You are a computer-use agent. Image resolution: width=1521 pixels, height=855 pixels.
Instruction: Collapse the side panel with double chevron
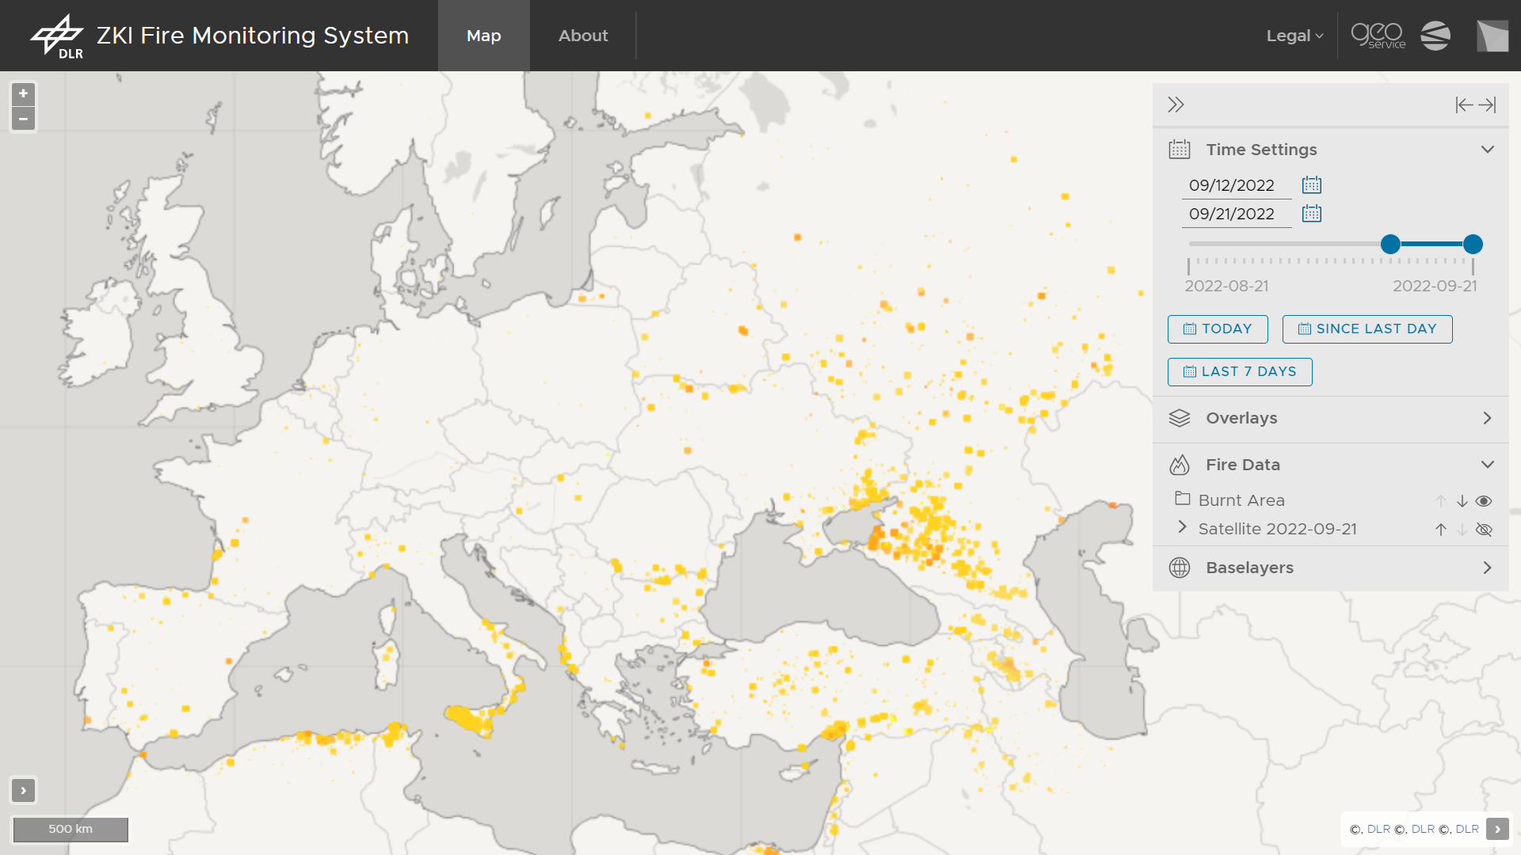tap(1176, 104)
